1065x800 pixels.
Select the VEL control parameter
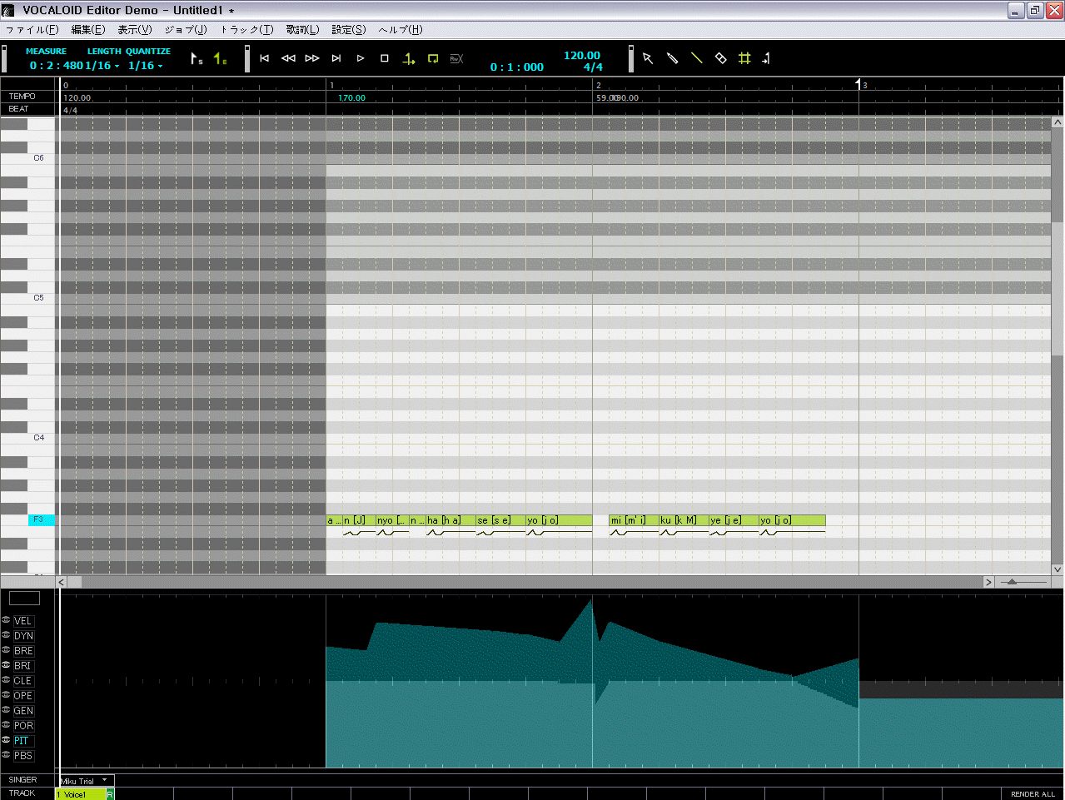coord(23,621)
